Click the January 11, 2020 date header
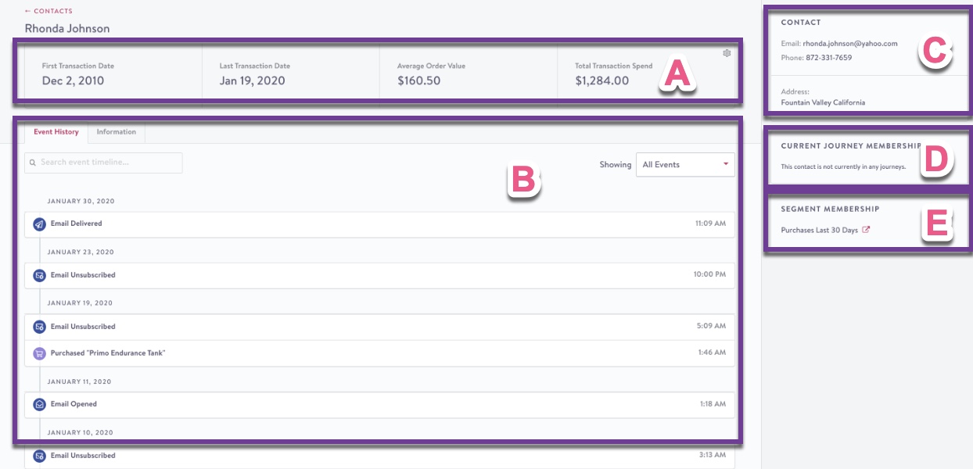 pos(79,381)
